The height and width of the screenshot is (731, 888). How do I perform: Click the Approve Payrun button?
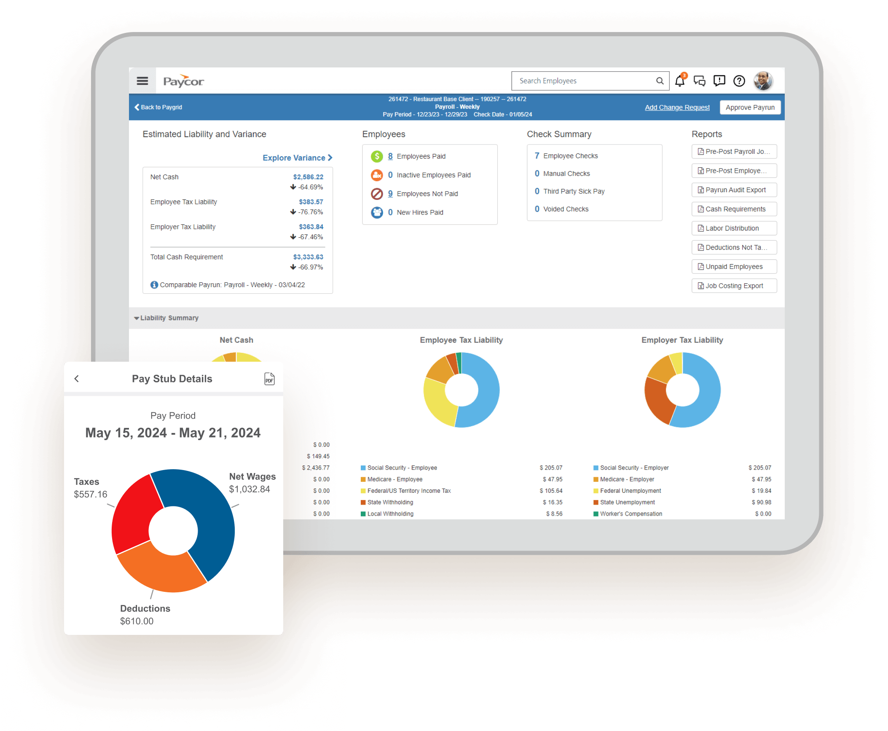click(x=750, y=107)
